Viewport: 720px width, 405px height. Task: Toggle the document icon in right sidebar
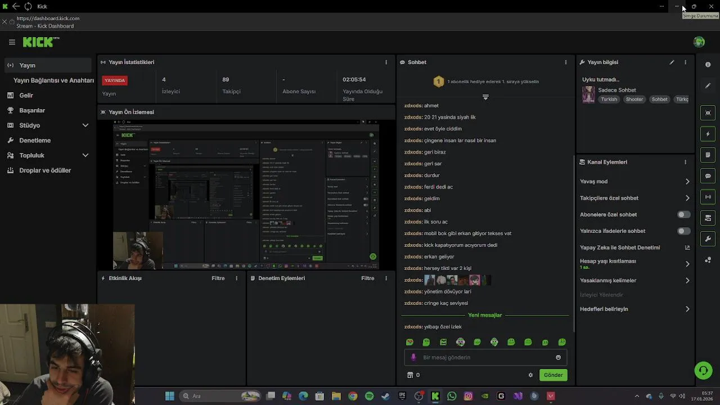(708, 155)
